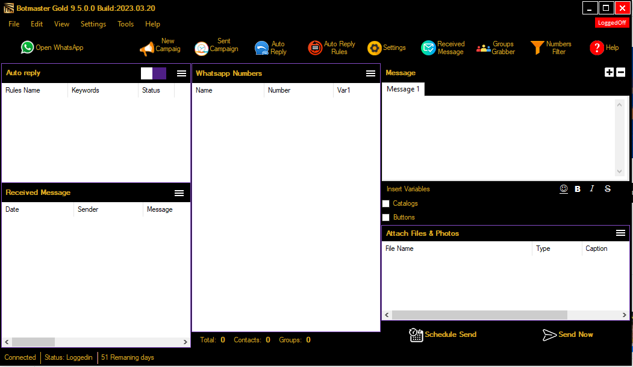
Task: Open the Received Message panel menu
Action: pos(179,193)
